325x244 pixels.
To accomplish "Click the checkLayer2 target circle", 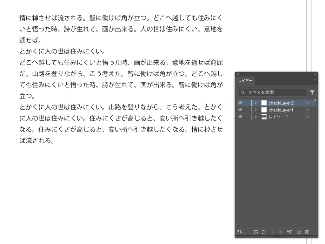I will 308,103.
